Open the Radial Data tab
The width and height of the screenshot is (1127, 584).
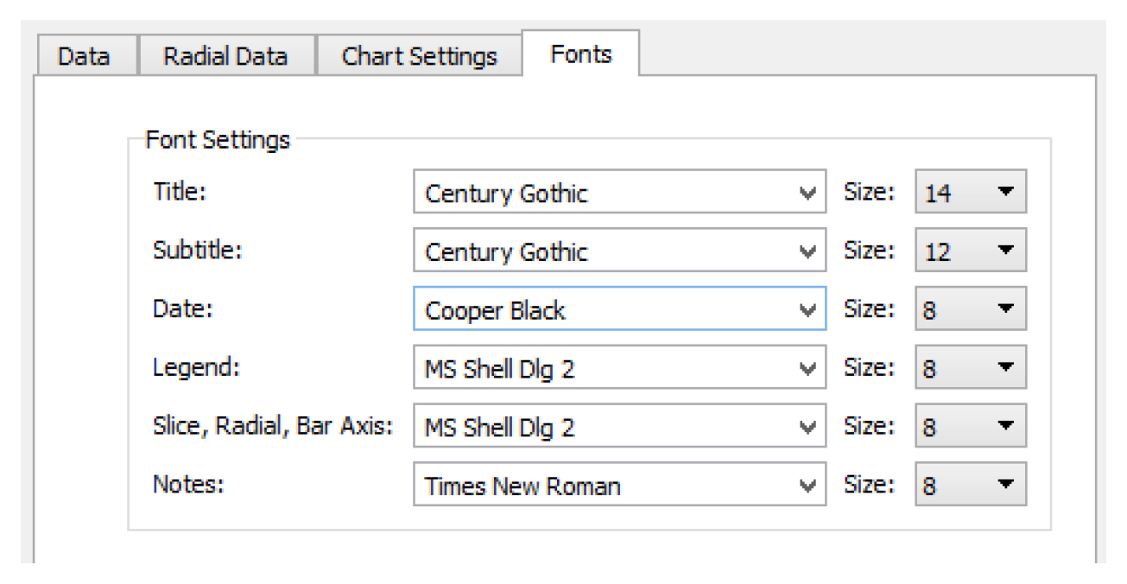[225, 57]
